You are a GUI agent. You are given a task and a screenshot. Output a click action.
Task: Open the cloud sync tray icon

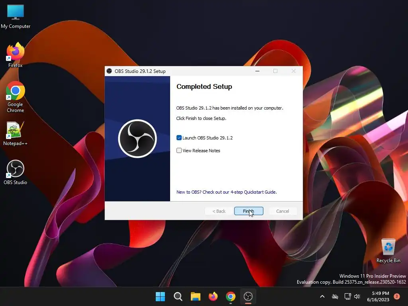point(335,296)
